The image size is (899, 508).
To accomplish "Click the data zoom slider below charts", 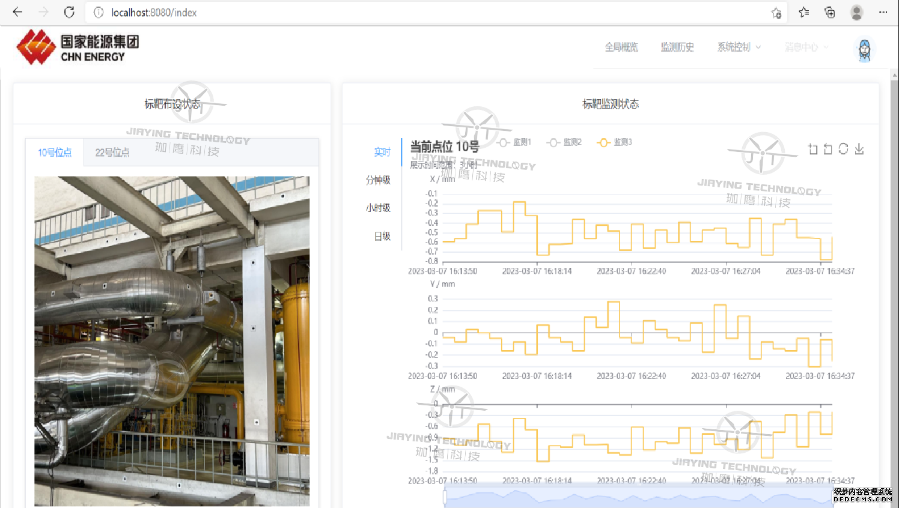I will [x=638, y=497].
